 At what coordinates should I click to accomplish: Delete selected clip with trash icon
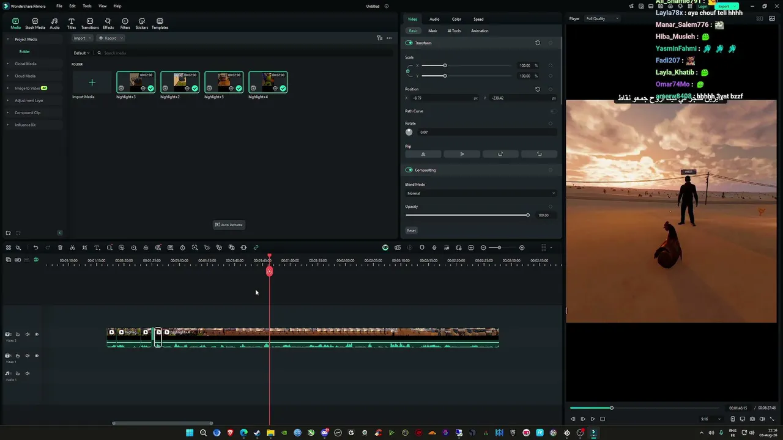coord(60,248)
